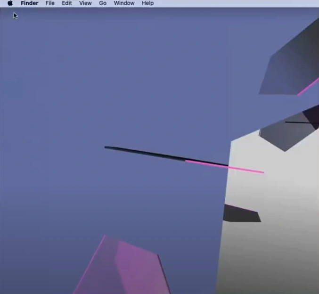Viewport: 319px width, 294px height.
Task: Click the gray hexagonal shape above the white block
Action: pos(283,134)
